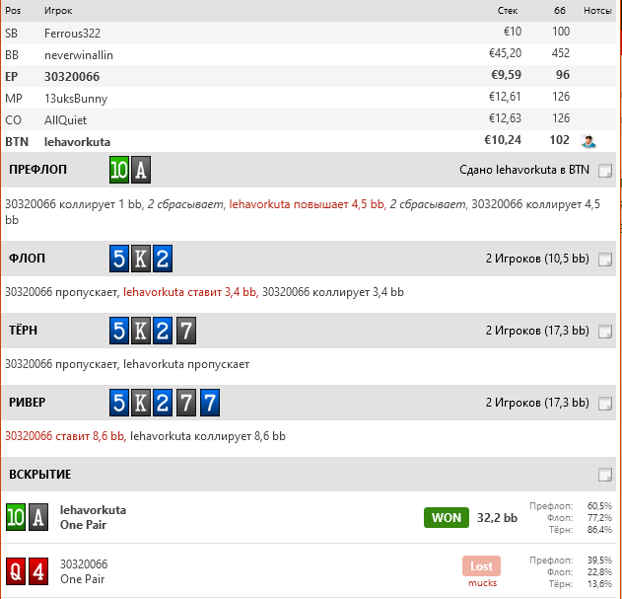Select the King card in the flop row
The height and width of the screenshot is (599, 622).
pos(142,259)
